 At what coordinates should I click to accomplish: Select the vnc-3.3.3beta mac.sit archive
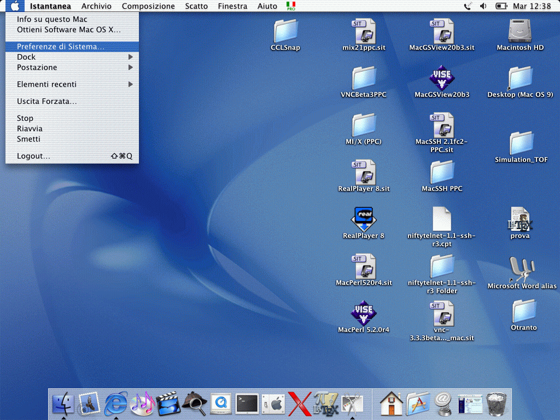click(442, 313)
